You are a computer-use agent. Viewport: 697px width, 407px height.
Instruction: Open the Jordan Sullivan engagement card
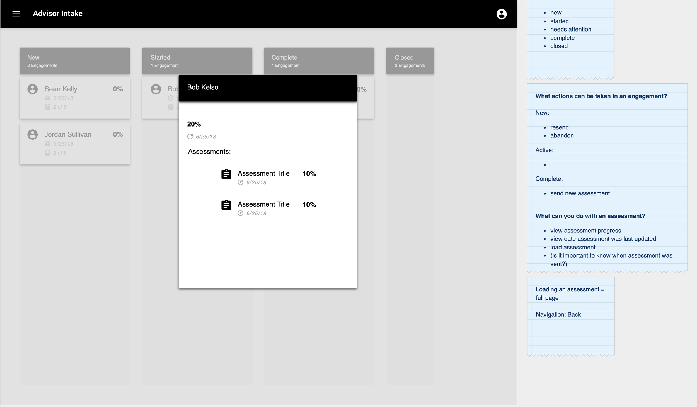click(75, 144)
